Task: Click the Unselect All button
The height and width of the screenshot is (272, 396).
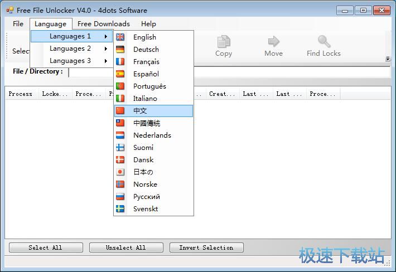Action: (x=126, y=247)
